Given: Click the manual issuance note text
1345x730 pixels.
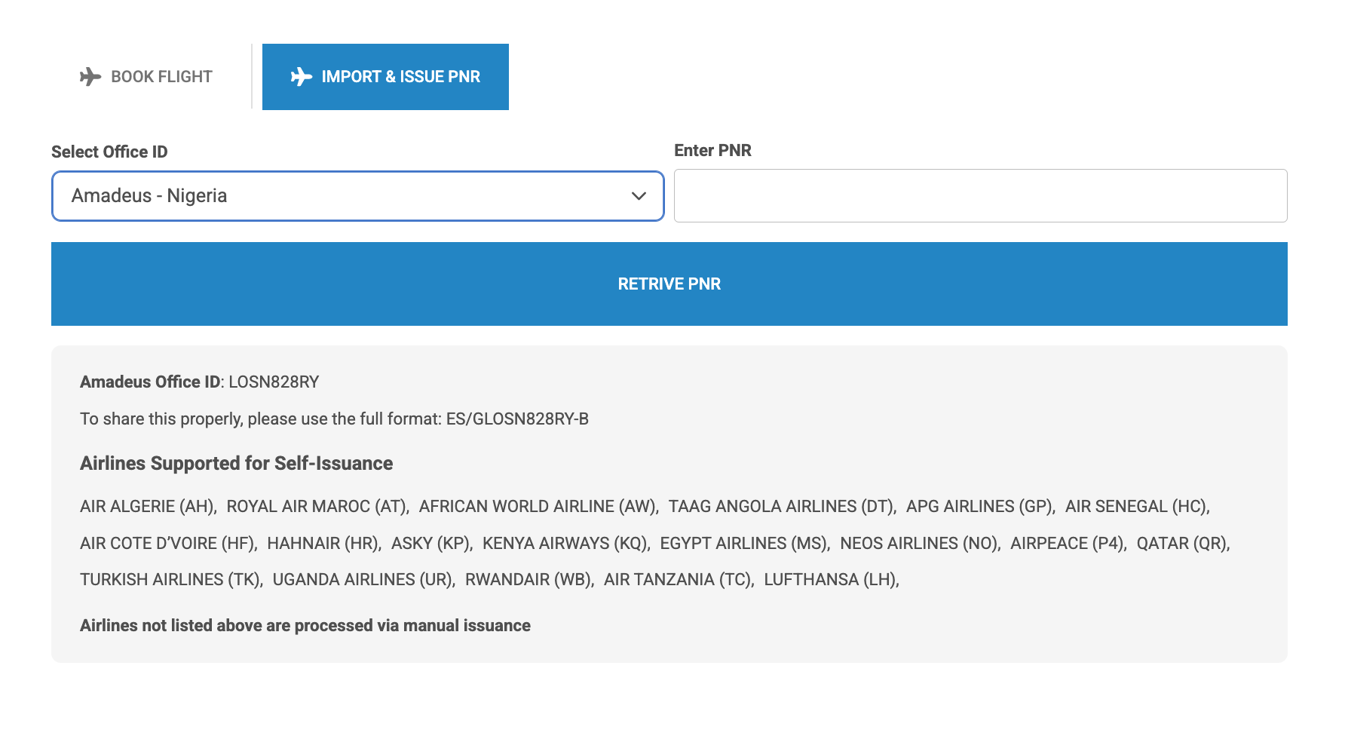Looking at the screenshot, I should click(305, 626).
